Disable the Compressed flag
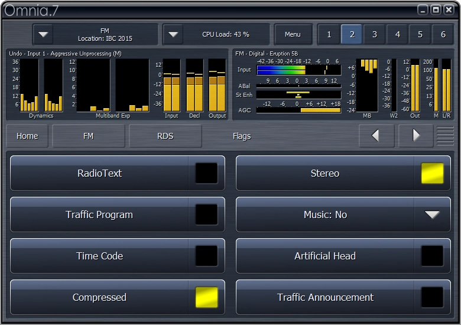 [118, 297]
